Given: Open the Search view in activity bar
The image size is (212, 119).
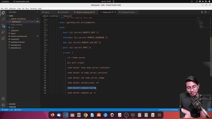Looking at the screenshot, I should pyautogui.click(x=3, y=19).
